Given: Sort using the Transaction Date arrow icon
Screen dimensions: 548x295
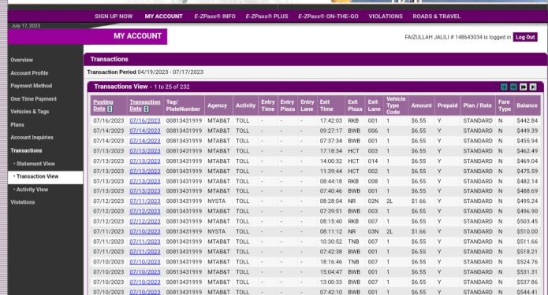Looking at the screenshot, I should (x=146, y=109).
